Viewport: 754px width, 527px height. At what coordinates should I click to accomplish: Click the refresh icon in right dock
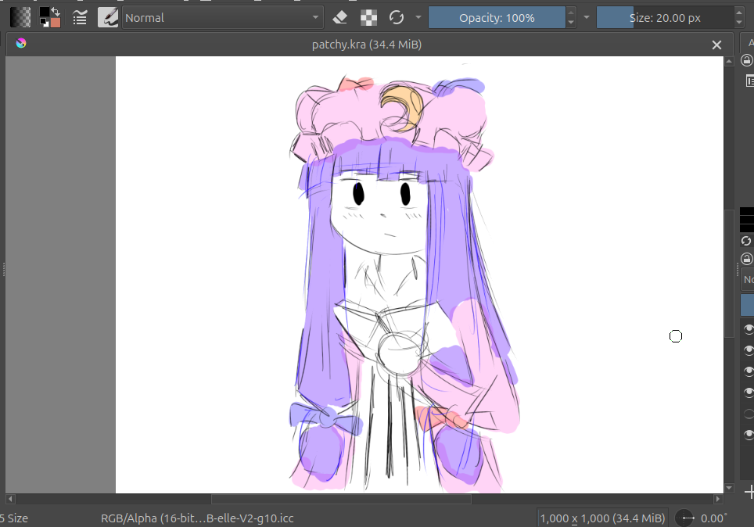pyautogui.click(x=746, y=240)
